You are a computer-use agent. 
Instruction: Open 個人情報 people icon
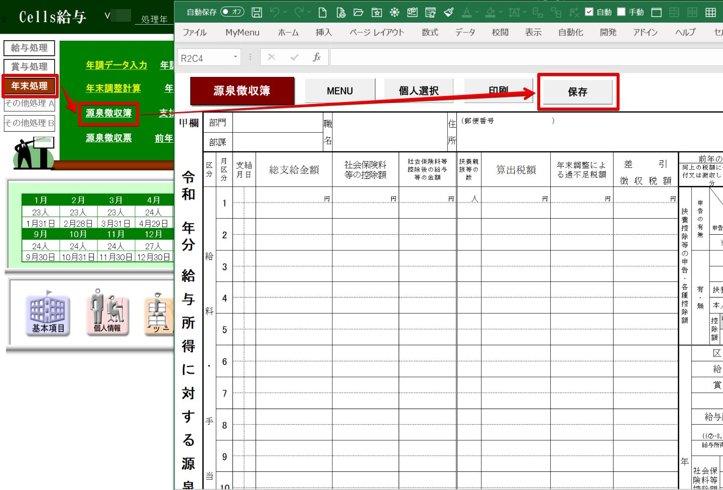(107, 312)
